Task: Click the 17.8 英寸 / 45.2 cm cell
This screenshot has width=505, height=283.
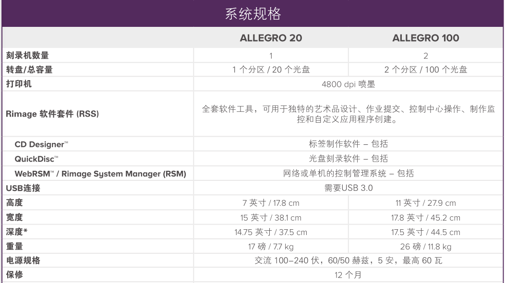Action: [x=425, y=218]
